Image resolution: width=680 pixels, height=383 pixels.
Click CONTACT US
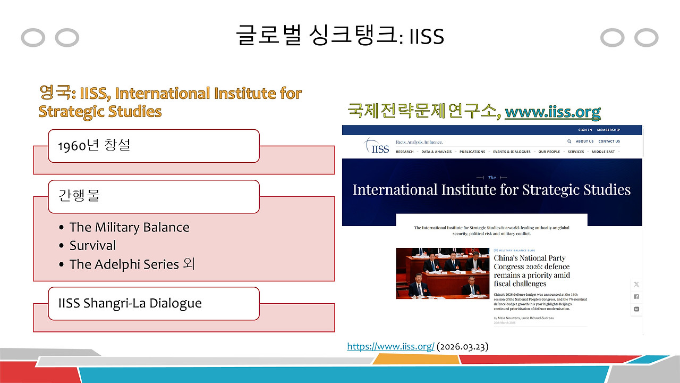click(x=609, y=141)
